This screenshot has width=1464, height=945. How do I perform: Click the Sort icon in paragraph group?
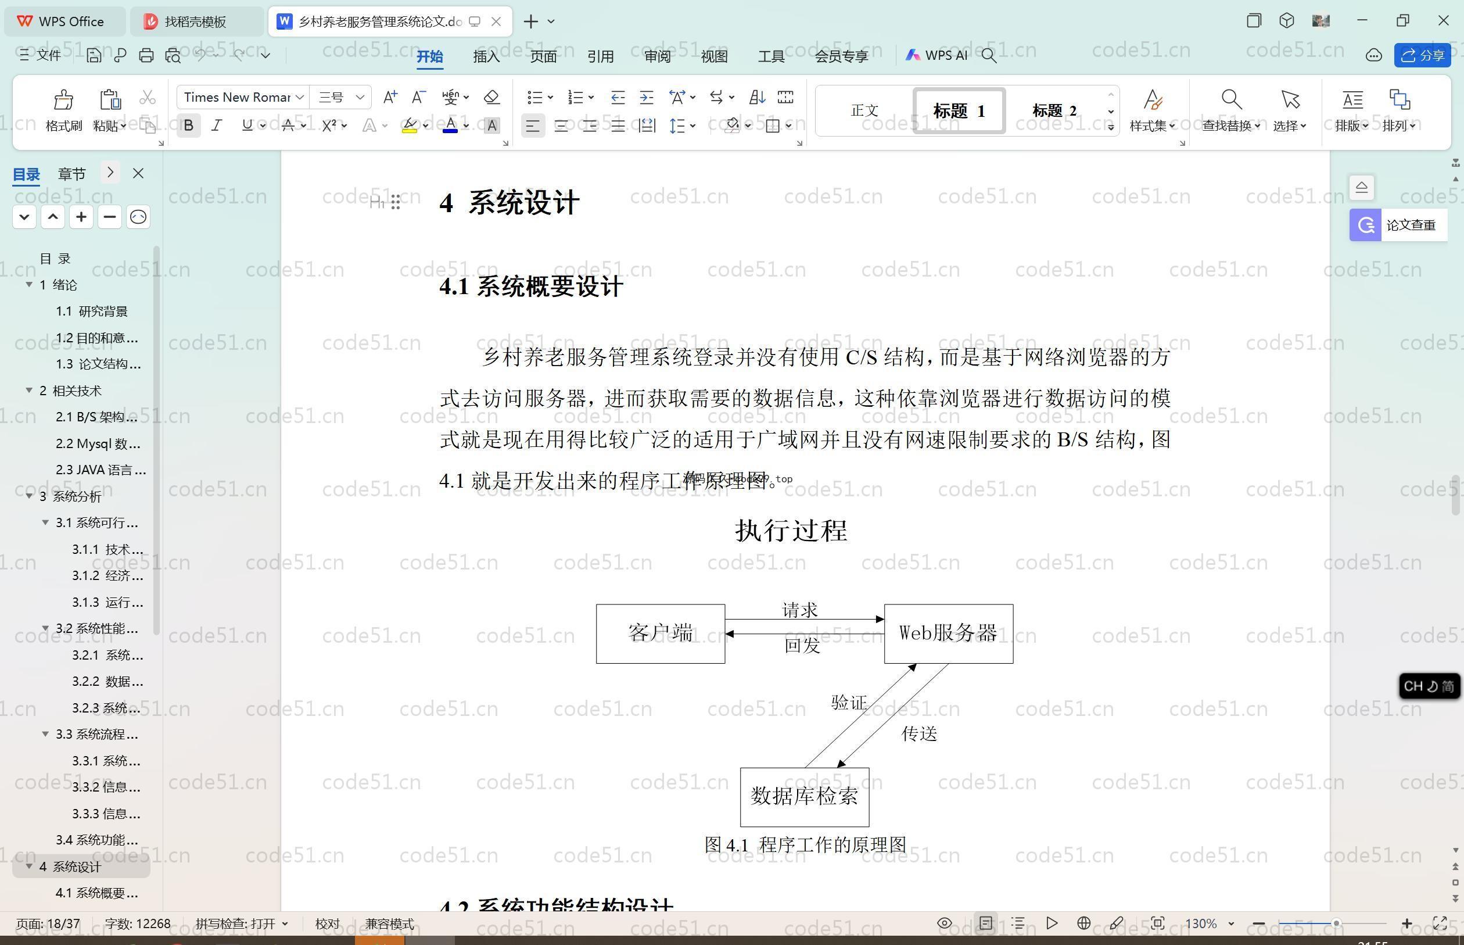(x=757, y=97)
